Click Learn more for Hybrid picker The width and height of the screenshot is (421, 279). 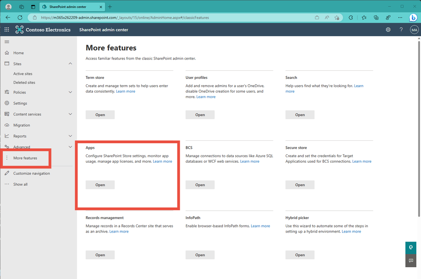point(351,231)
